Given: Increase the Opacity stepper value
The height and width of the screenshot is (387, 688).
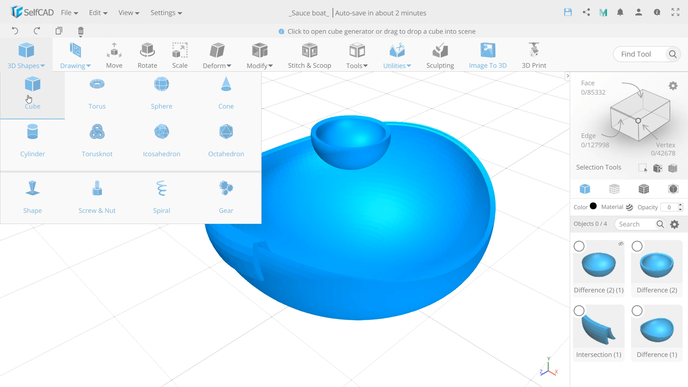Looking at the screenshot, I should [680, 205].
